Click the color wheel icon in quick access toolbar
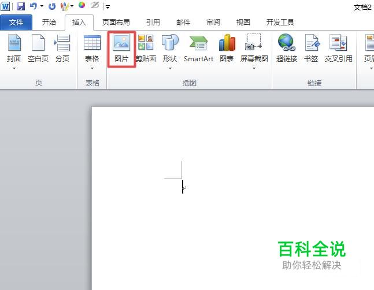This screenshot has width=374, height=290. (82, 5)
